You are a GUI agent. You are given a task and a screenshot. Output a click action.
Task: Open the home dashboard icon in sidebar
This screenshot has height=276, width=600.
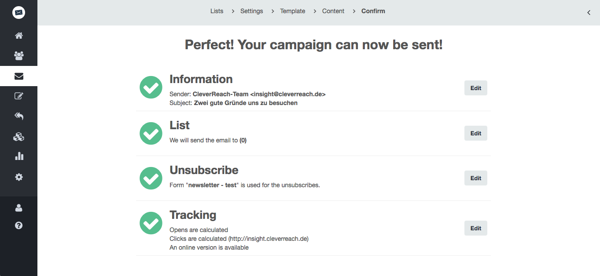tap(18, 36)
